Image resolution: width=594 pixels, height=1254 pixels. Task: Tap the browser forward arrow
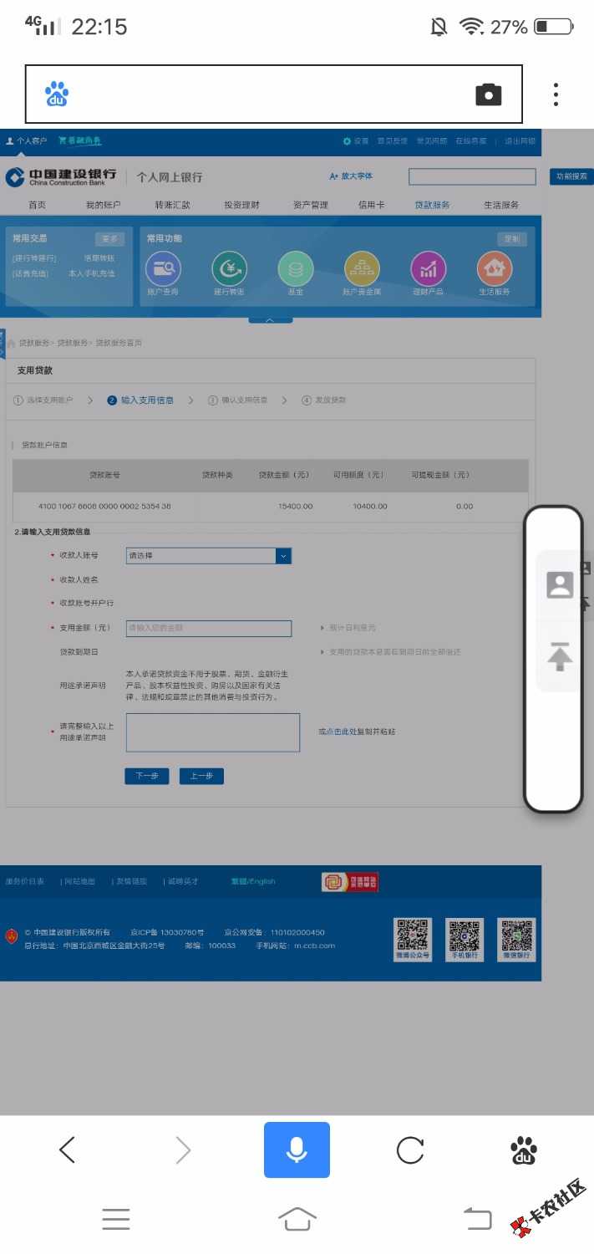183,1150
